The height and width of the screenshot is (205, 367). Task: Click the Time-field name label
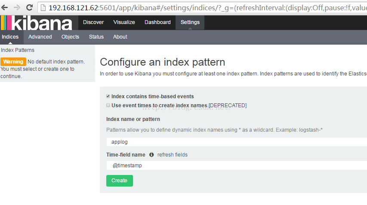tap(126, 155)
